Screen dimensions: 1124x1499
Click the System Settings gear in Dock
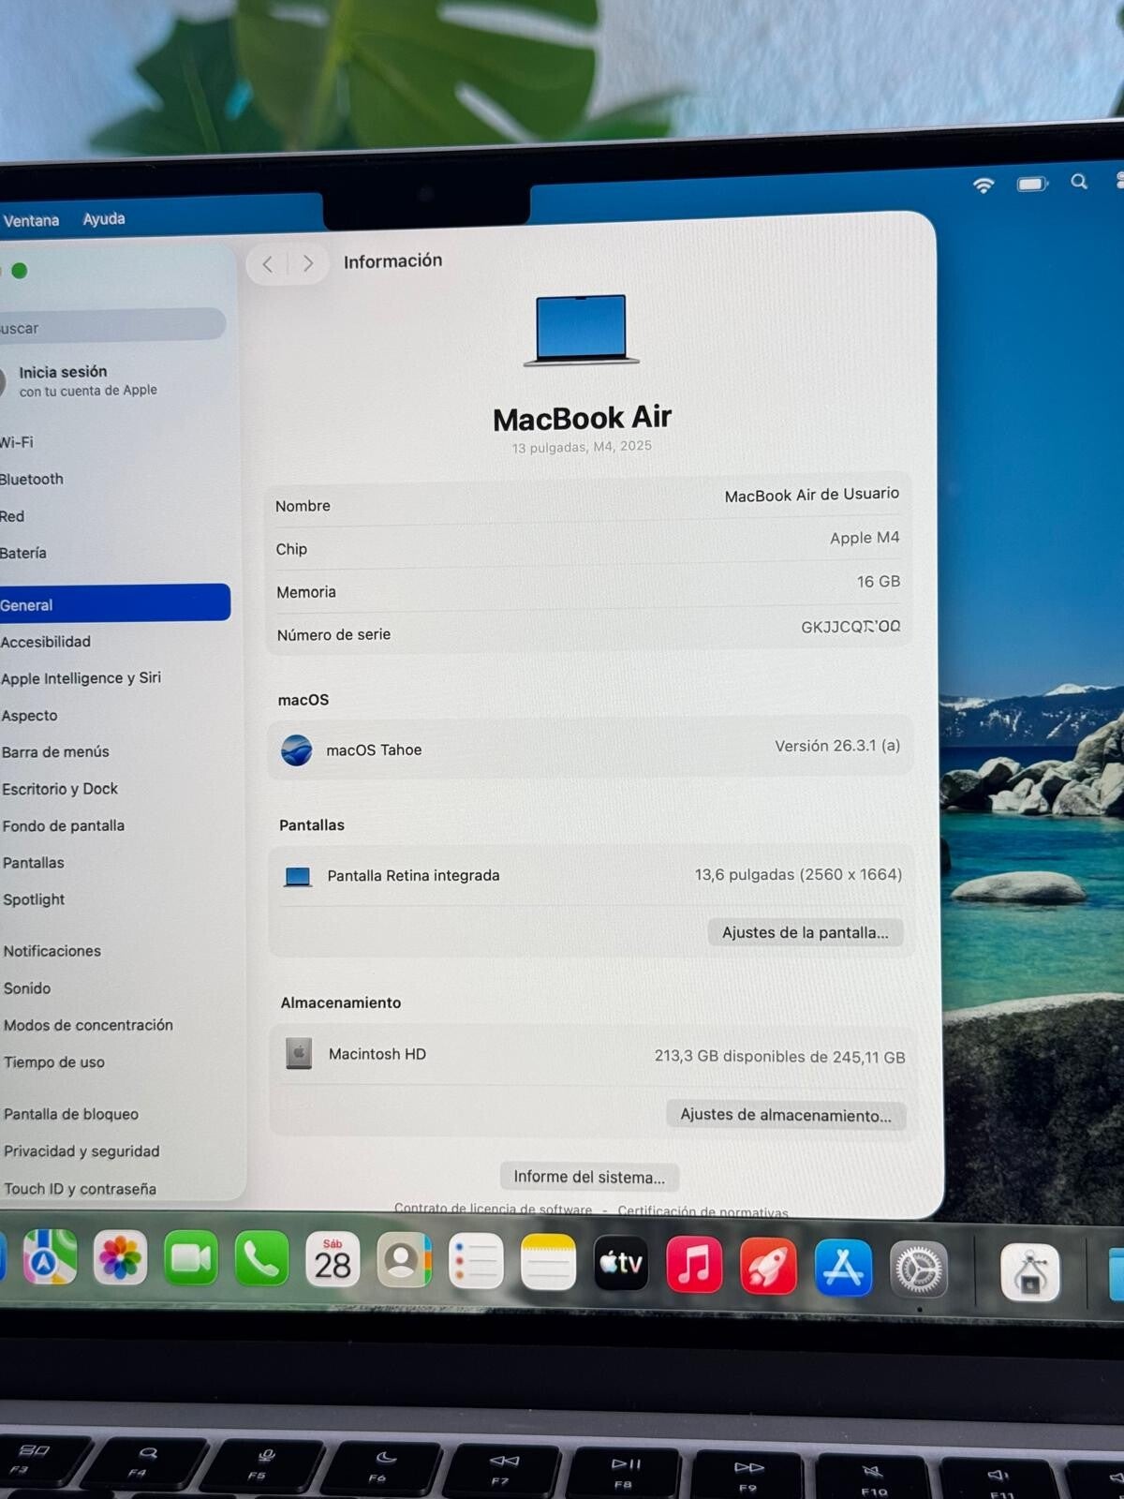918,1269
